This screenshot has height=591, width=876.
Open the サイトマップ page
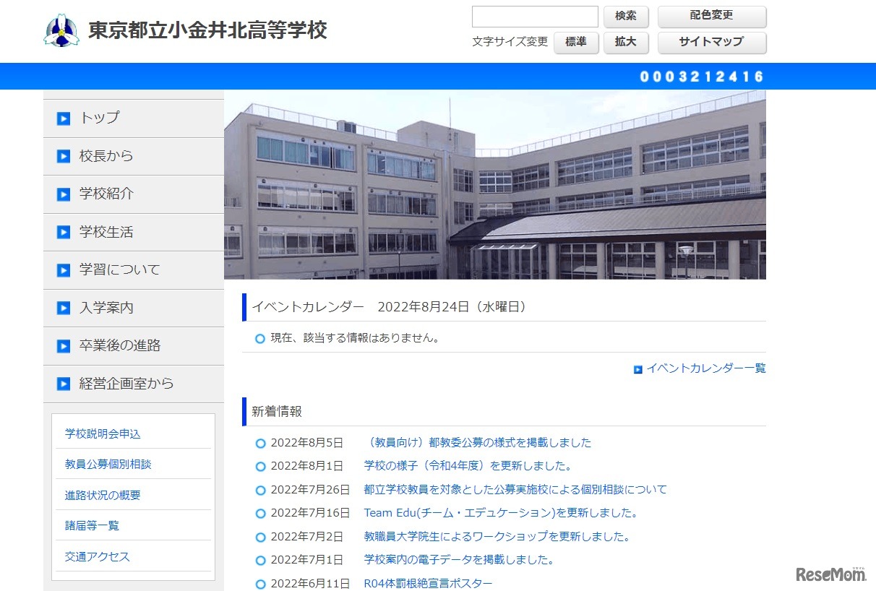(713, 43)
